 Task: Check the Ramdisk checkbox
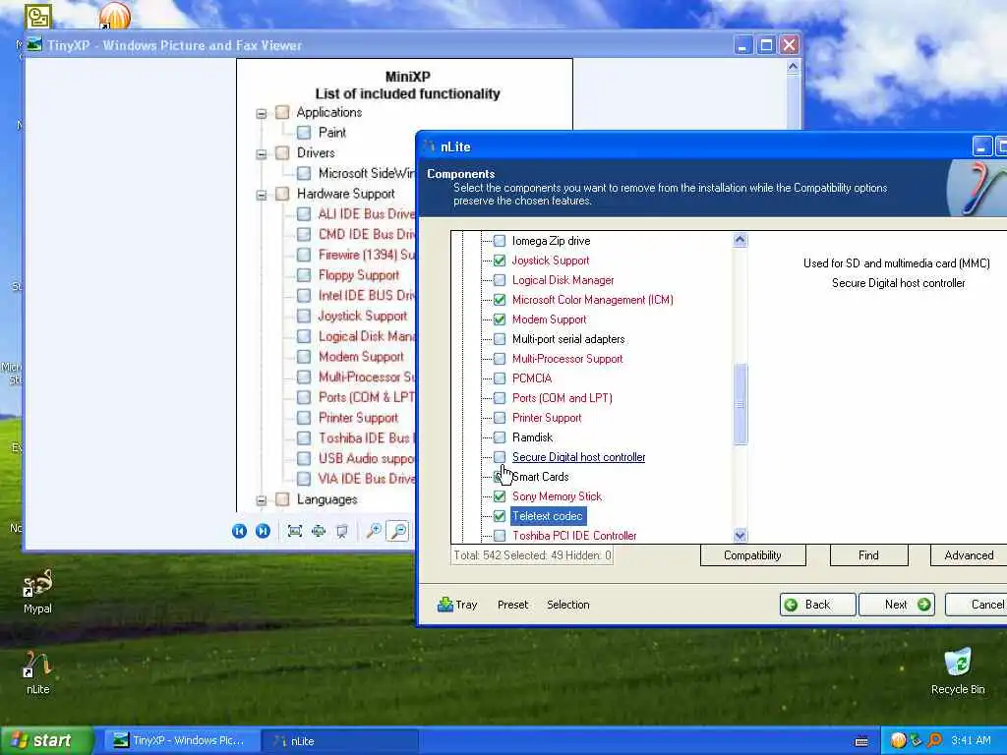click(499, 437)
